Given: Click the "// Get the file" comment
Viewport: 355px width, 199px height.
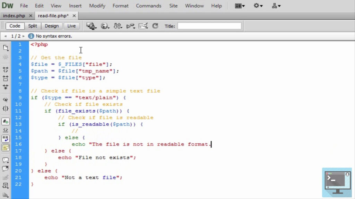Looking at the screenshot, I should (56, 58).
